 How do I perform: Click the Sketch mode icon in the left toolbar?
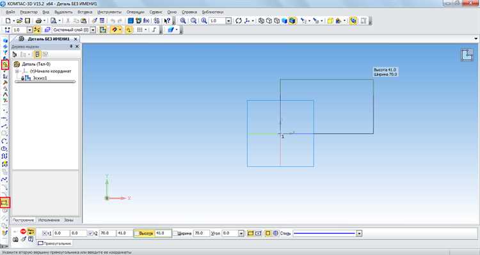click(x=5, y=65)
